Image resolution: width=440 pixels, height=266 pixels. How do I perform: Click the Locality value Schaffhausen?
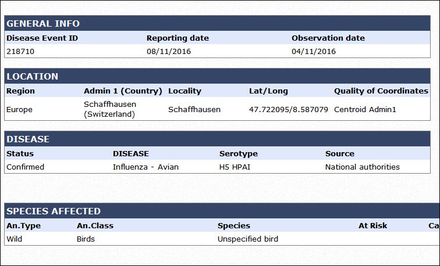tap(194, 110)
